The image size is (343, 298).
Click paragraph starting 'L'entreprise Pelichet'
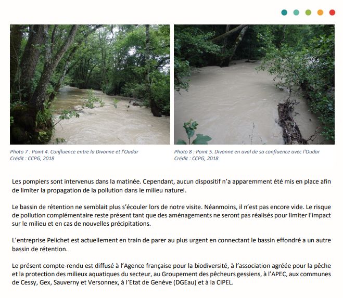click(x=171, y=244)
